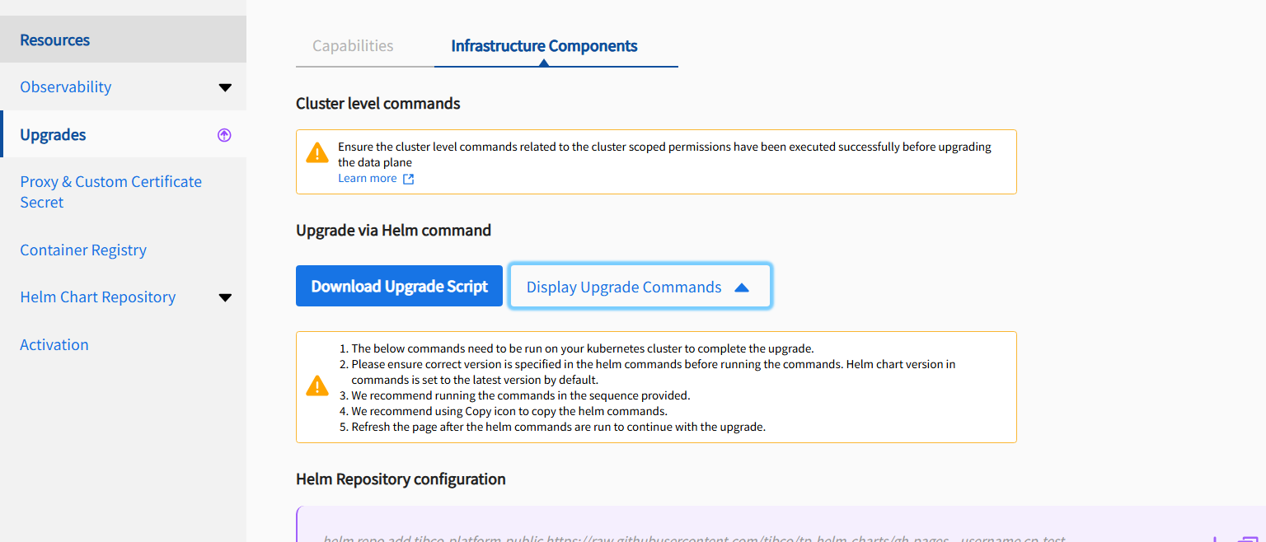Screen dimensions: 1266x542
Task: Open the Learn more link
Action: click(368, 179)
